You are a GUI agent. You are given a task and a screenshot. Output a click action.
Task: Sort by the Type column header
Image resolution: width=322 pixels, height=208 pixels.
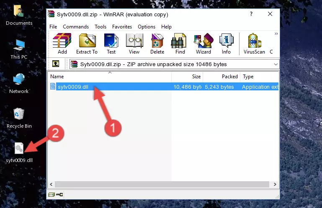point(259,77)
